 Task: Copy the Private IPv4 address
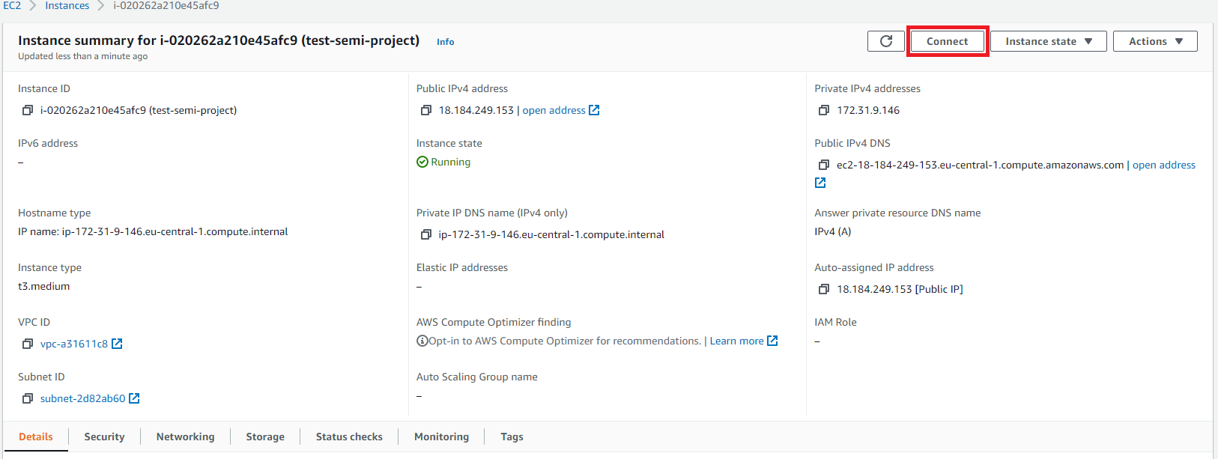[x=824, y=111]
